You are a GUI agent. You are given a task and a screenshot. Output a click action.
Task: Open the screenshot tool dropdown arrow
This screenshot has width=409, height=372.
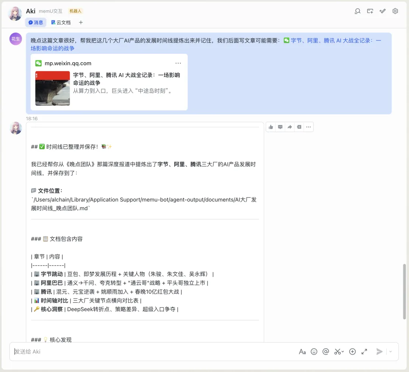(x=342, y=352)
